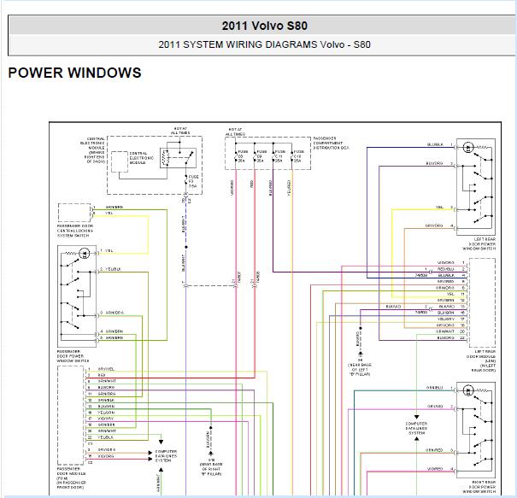Select 'BLU/ORG' pin 2 label at left rear switch
The height and width of the screenshot is (498, 517).
[x=435, y=163]
